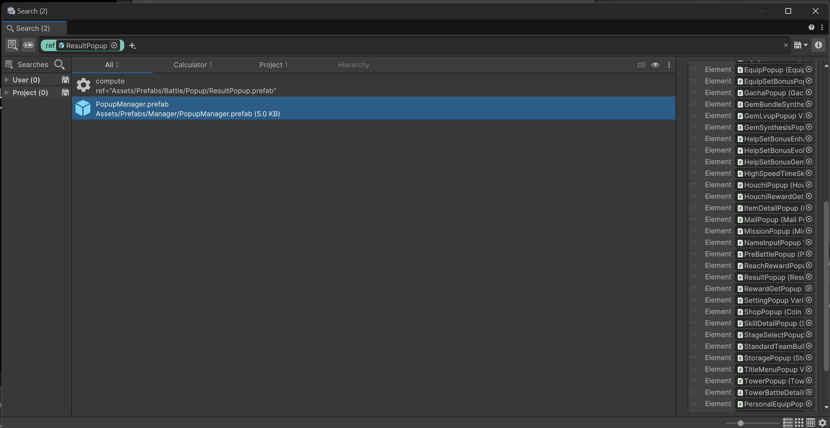
Task: Open the results three-dot options menu
Action: click(x=669, y=65)
